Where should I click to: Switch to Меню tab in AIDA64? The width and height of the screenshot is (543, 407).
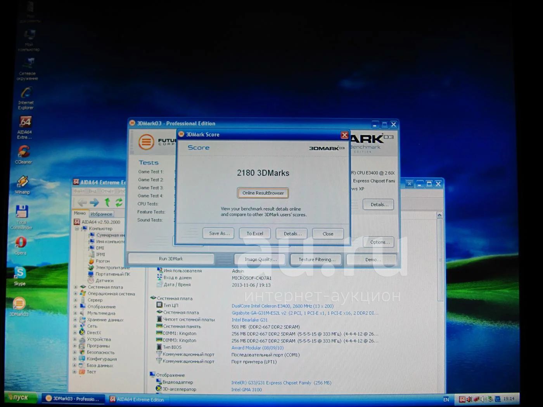[x=80, y=213]
